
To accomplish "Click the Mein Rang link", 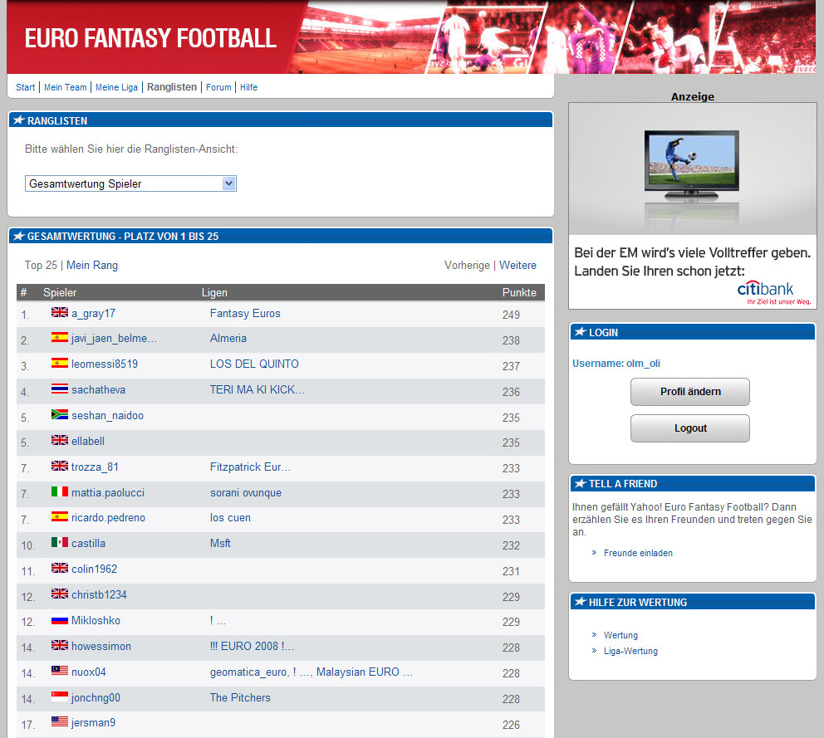I will (92, 266).
